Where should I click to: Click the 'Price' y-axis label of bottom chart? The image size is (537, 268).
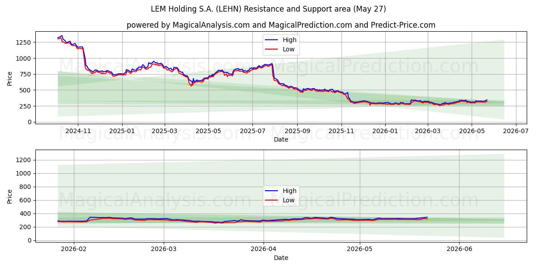tap(10, 196)
